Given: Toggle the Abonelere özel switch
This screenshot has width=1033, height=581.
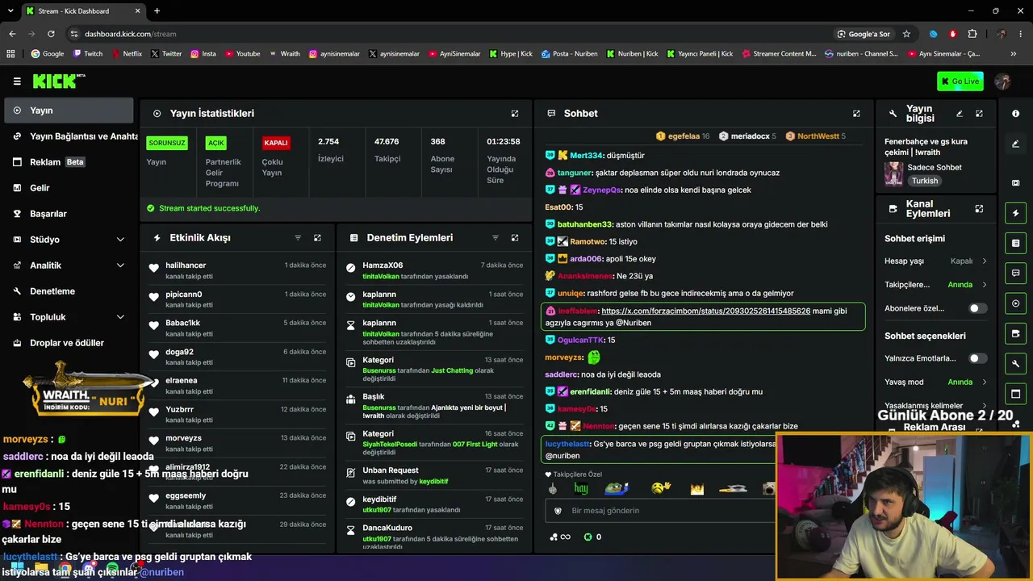Looking at the screenshot, I should point(977,308).
